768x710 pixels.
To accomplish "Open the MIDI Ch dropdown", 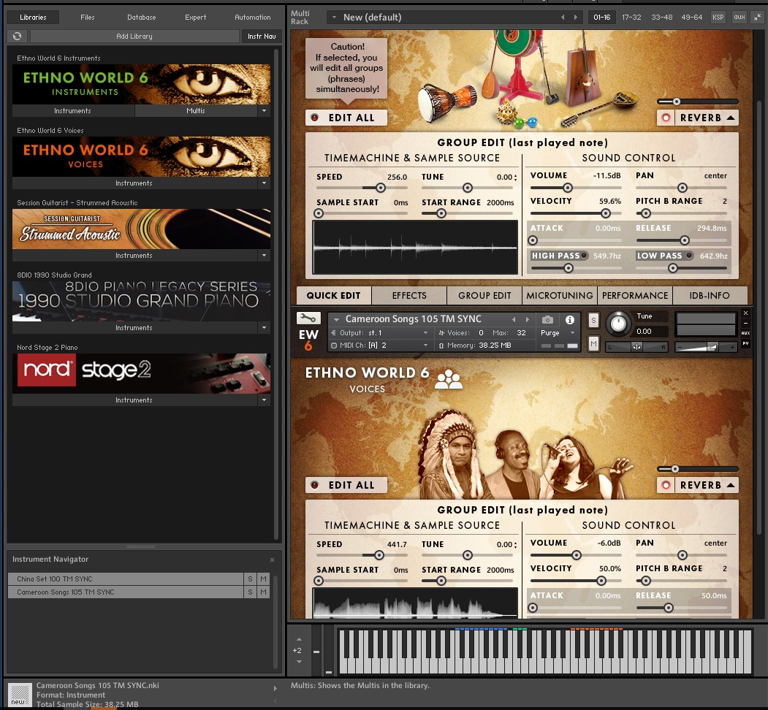I will click(x=380, y=346).
